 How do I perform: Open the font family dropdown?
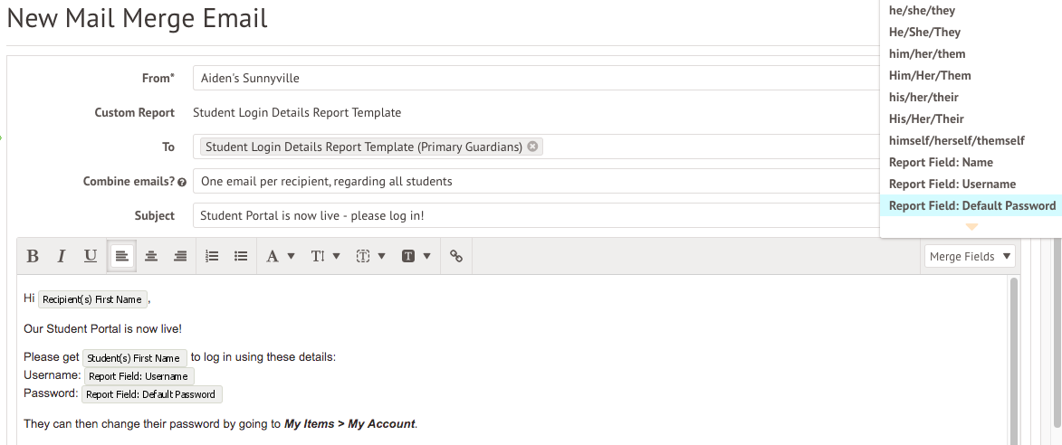click(x=280, y=257)
